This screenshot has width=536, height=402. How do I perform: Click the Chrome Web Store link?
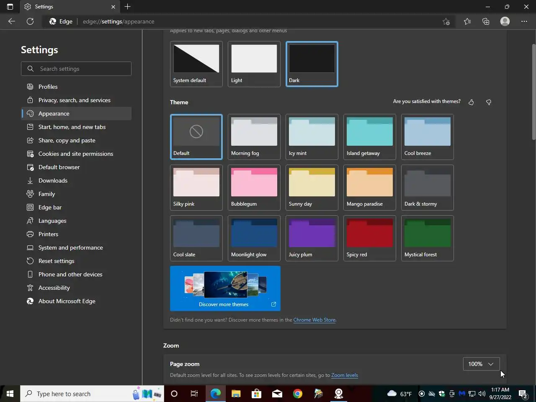click(x=314, y=320)
